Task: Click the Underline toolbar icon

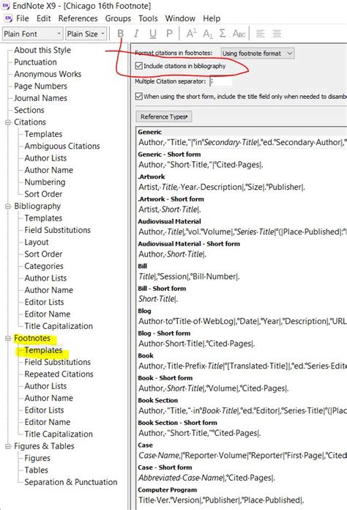Action: click(153, 34)
